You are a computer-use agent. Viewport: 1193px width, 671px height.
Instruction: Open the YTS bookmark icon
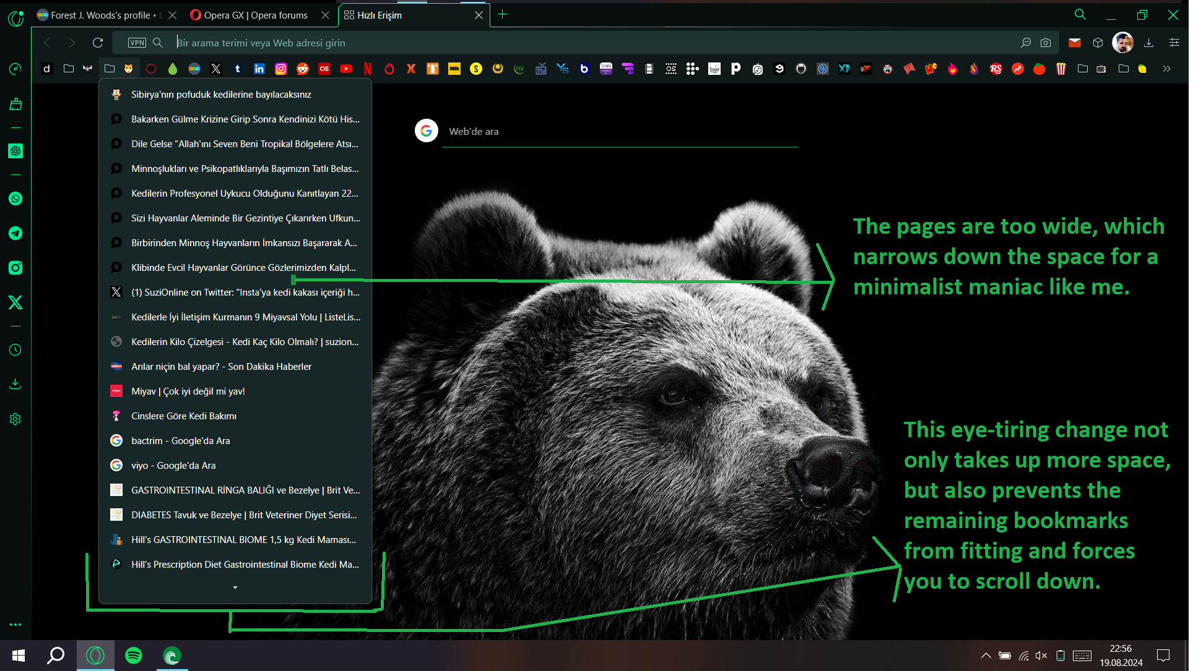point(519,69)
